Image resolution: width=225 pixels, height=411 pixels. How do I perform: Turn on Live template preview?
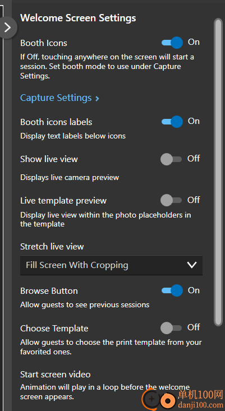[171, 201]
